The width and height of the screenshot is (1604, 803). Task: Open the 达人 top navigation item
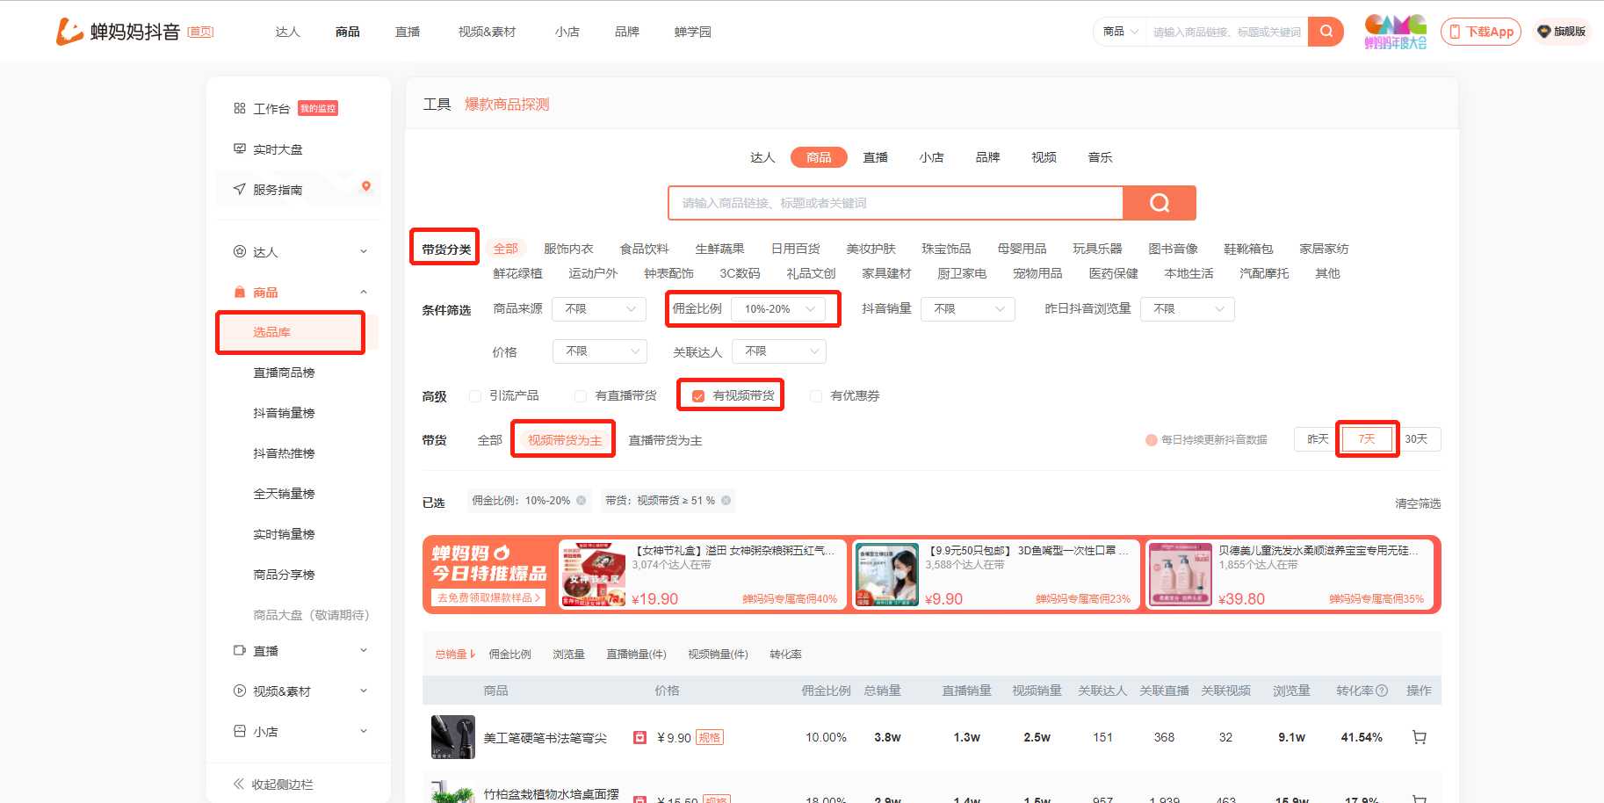coord(287,32)
